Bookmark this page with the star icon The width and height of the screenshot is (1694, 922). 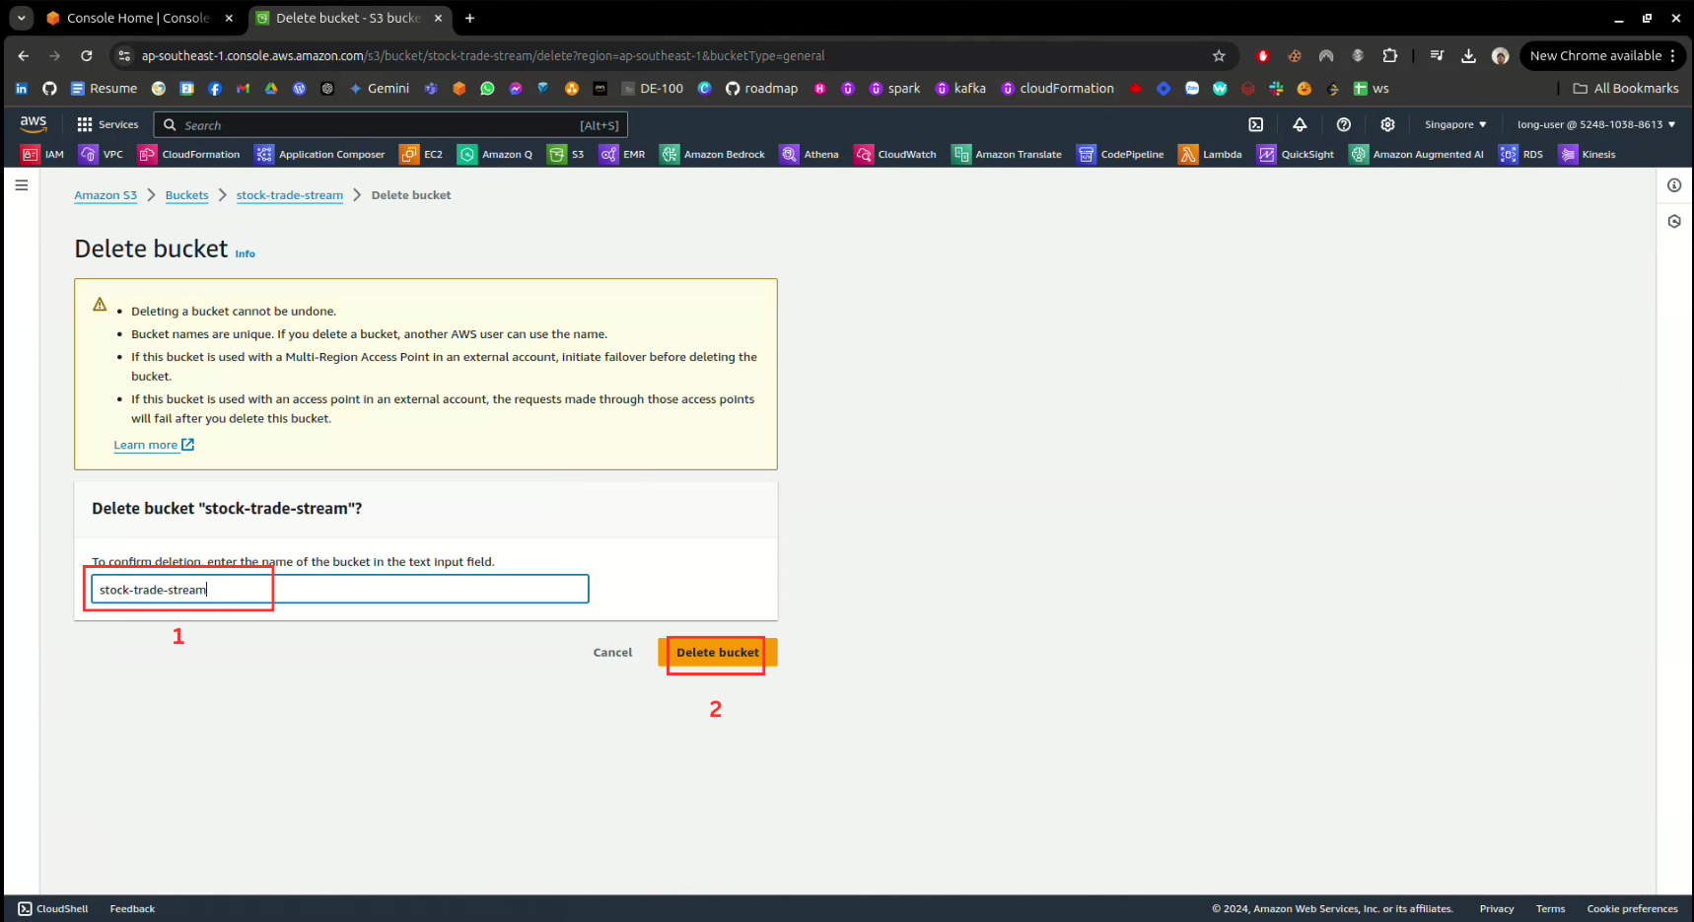click(1219, 56)
